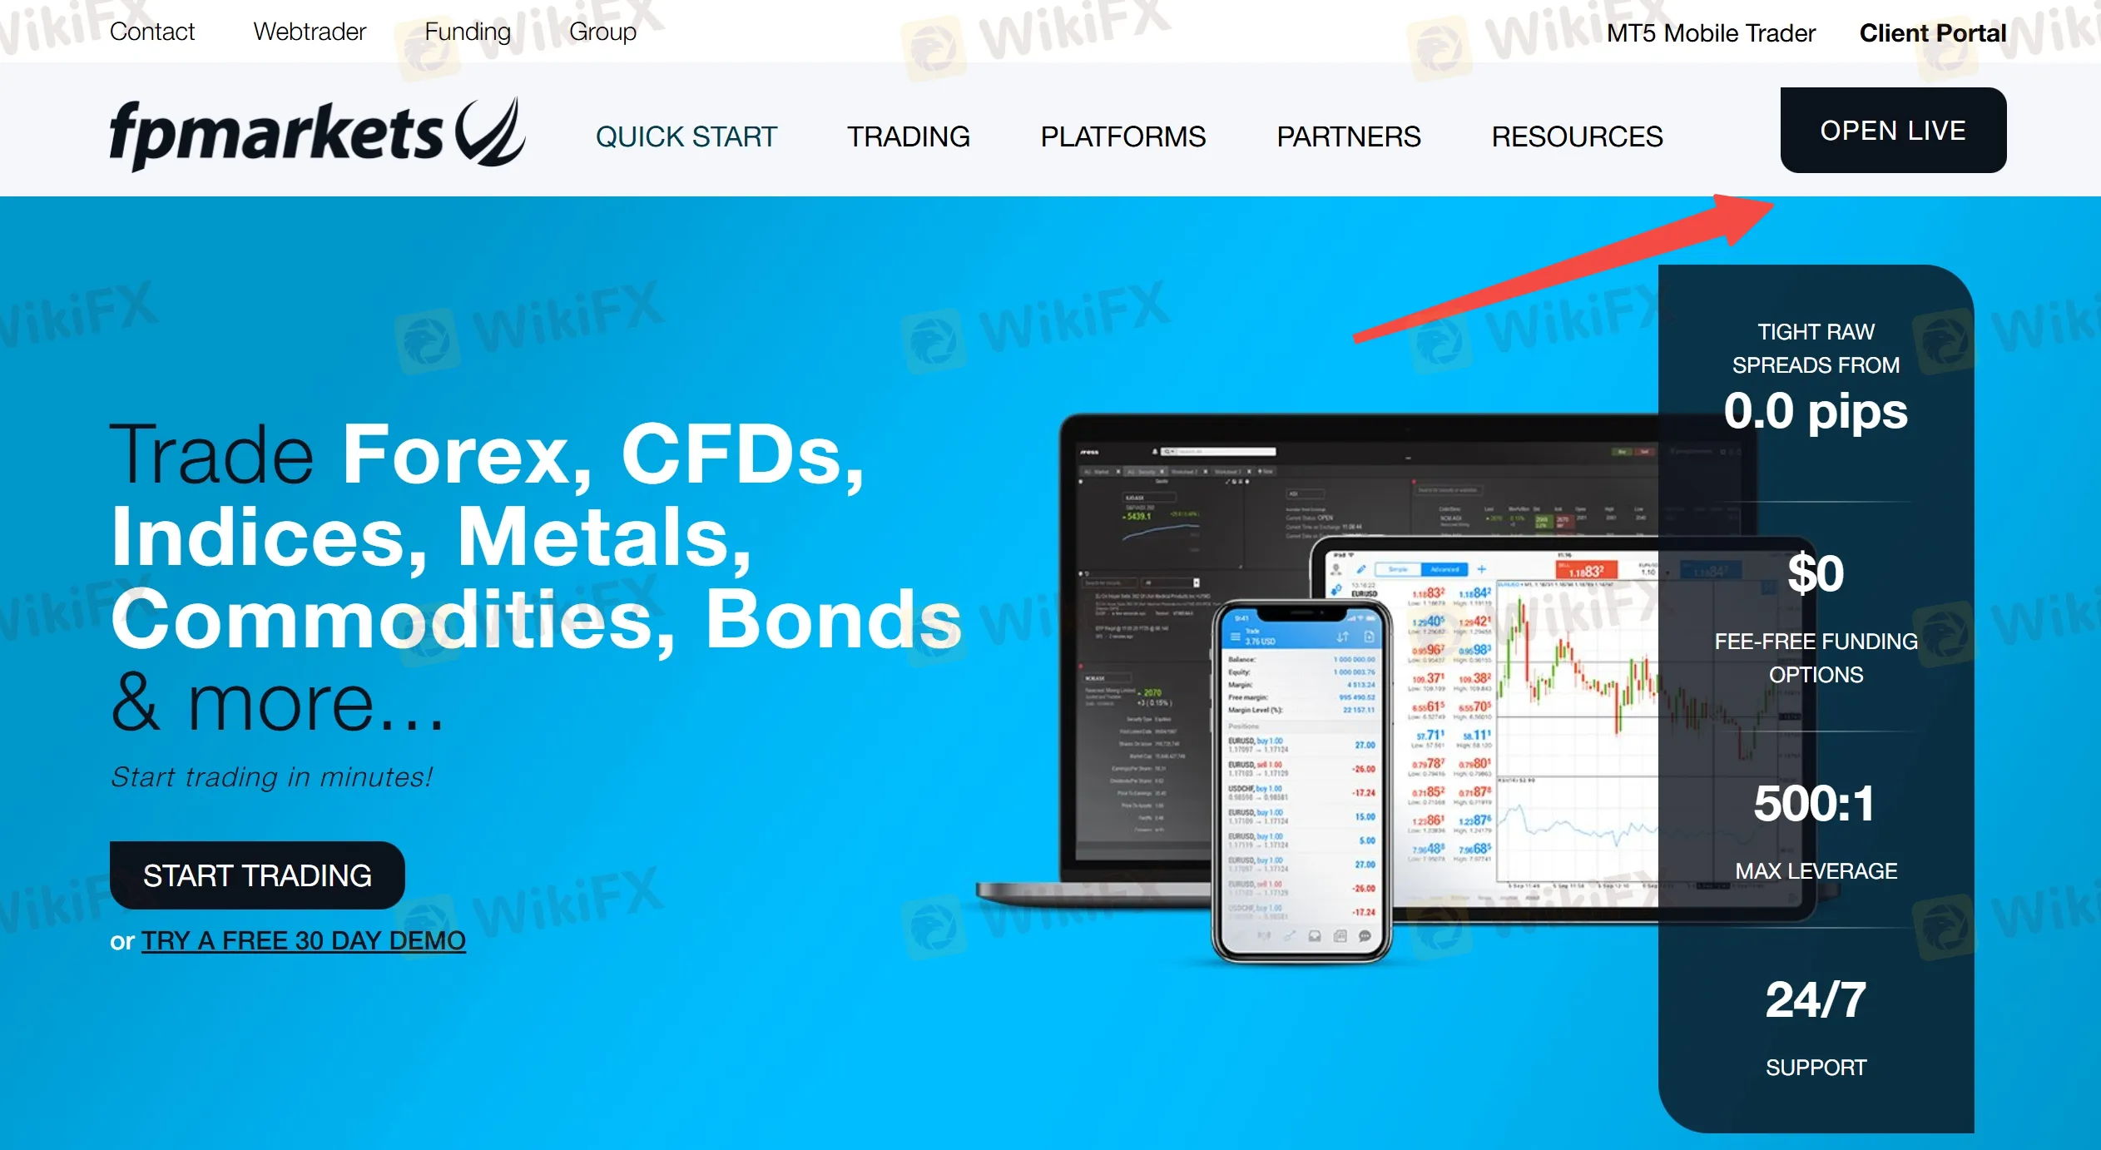Image resolution: width=2101 pixels, height=1150 pixels.
Task: Select the TRADING dropdown option
Action: coord(906,135)
